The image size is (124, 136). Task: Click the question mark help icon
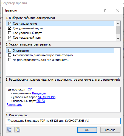105,10
